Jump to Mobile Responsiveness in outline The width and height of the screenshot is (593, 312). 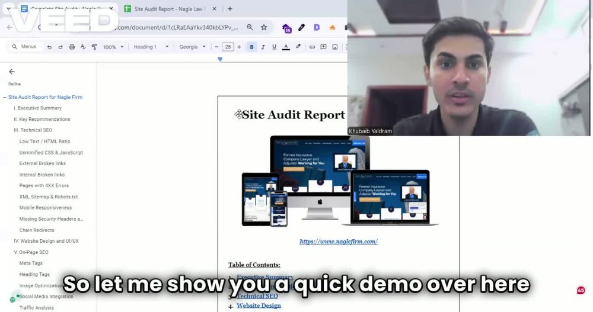[x=46, y=208]
